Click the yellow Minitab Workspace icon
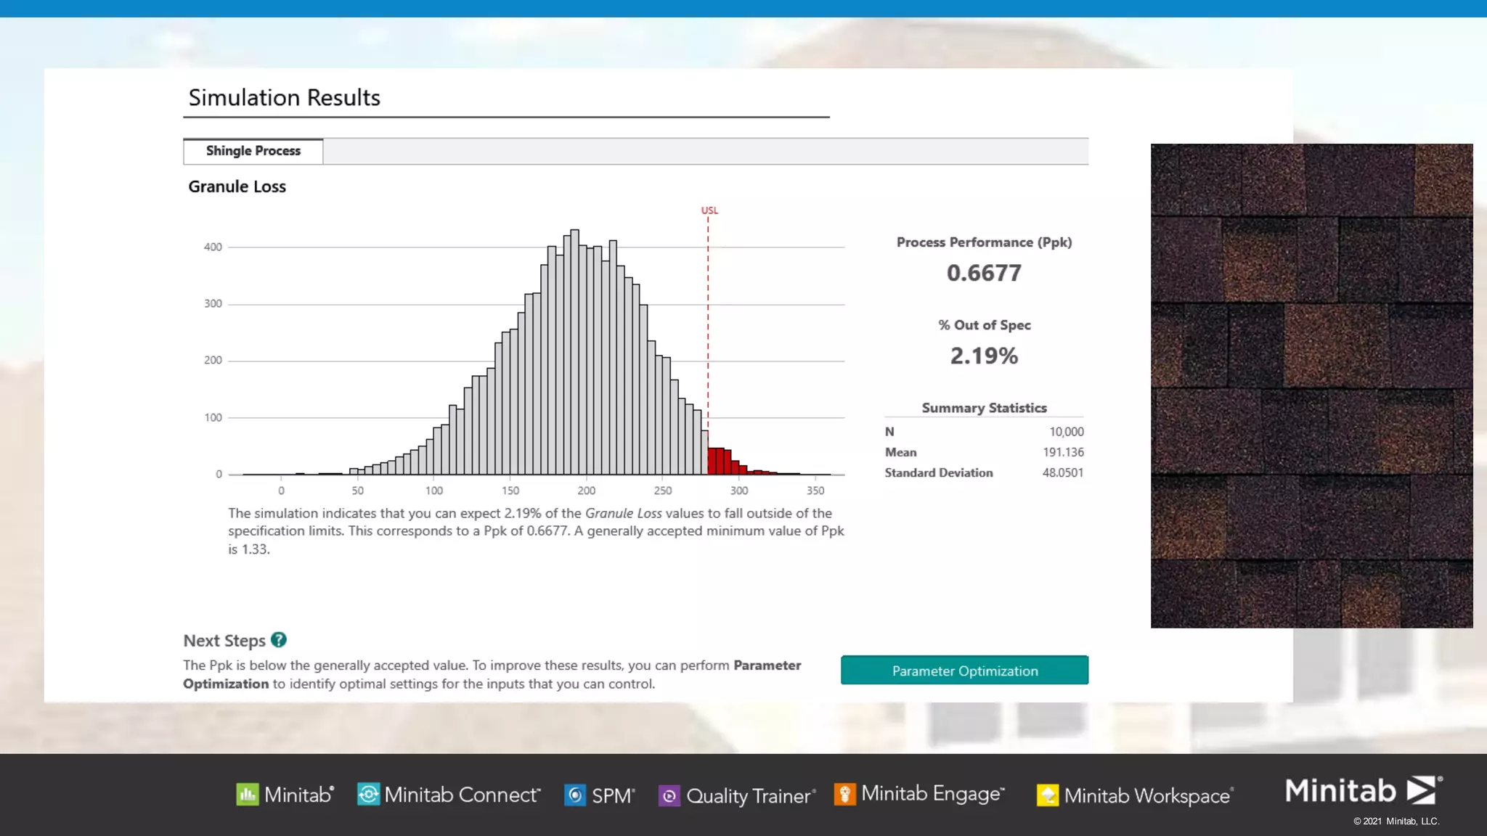Image resolution: width=1487 pixels, height=836 pixels. click(1047, 795)
